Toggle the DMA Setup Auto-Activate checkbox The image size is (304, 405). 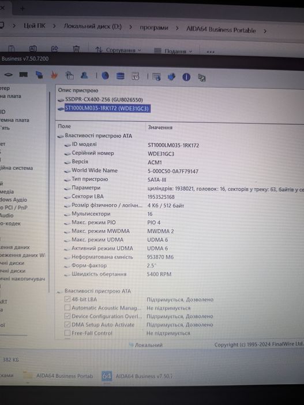pyautogui.click(x=67, y=325)
